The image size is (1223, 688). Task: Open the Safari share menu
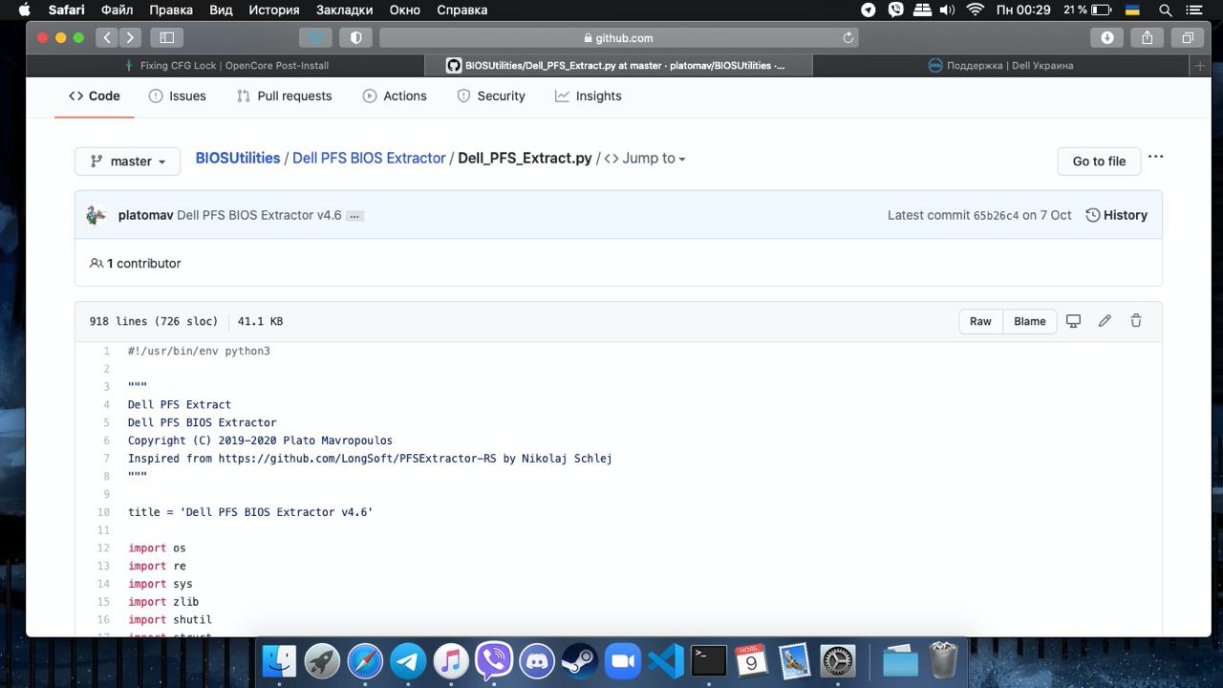pos(1148,37)
